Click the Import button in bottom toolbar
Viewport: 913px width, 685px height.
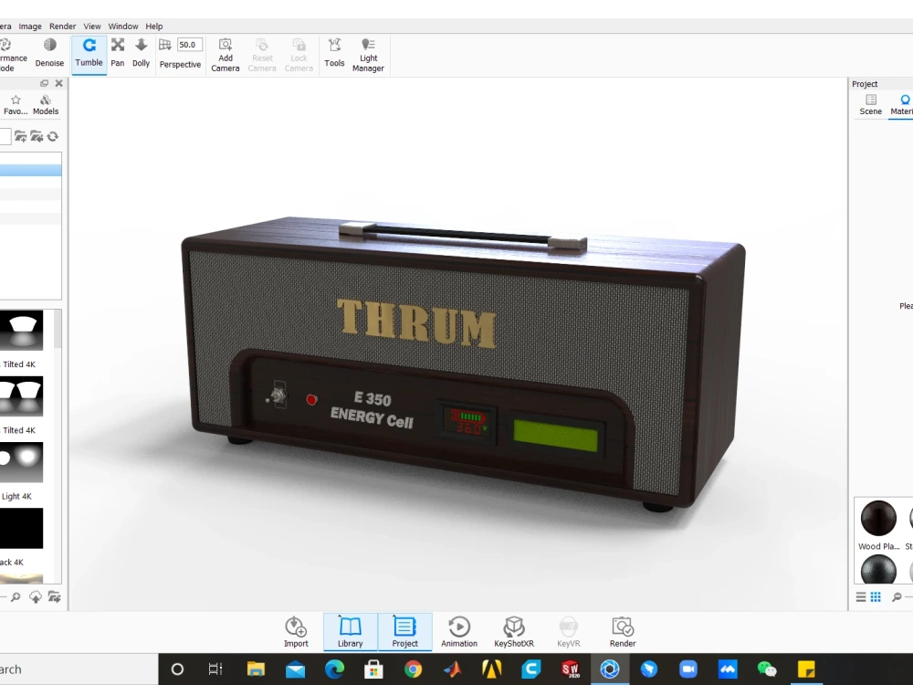296,632
